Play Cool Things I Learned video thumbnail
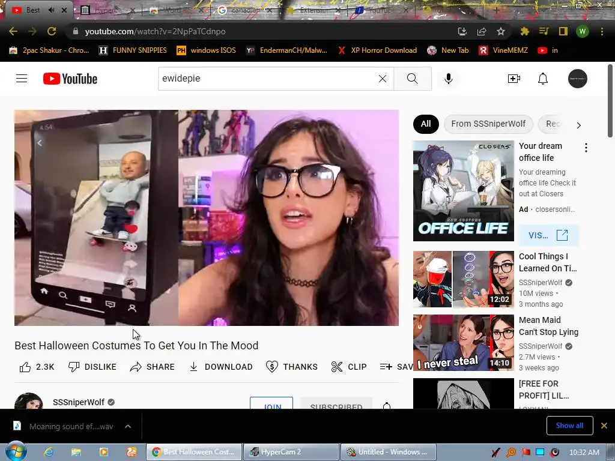The width and height of the screenshot is (615, 461). [x=463, y=279]
